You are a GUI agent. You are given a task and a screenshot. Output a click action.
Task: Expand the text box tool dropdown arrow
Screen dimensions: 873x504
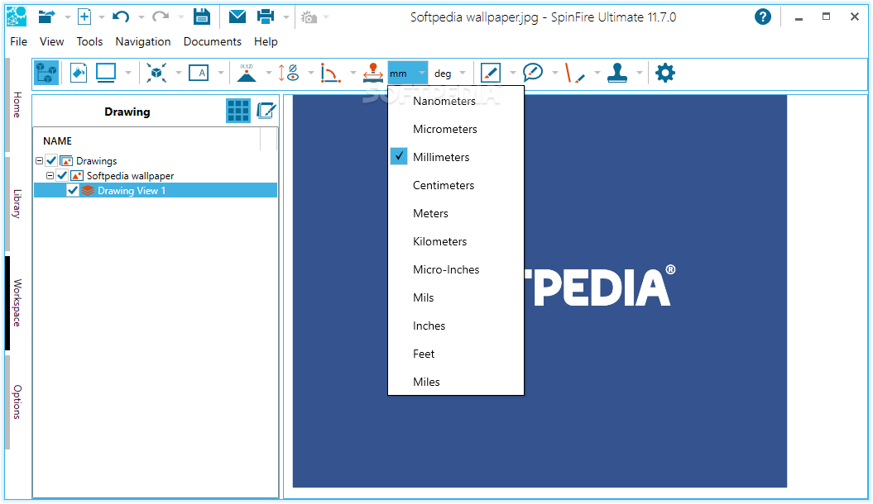point(220,73)
